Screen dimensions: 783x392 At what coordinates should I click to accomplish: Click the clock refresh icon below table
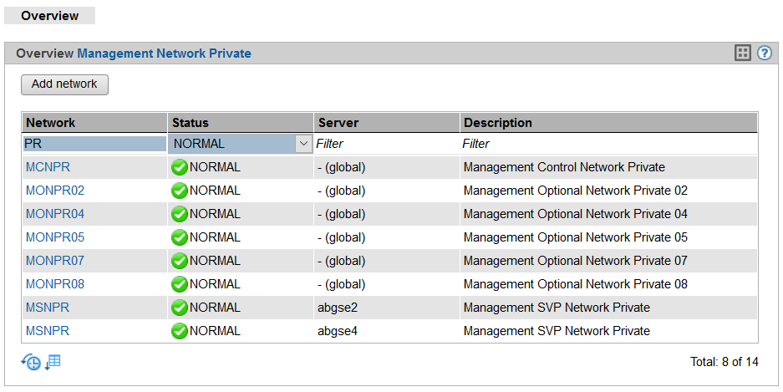tap(31, 362)
